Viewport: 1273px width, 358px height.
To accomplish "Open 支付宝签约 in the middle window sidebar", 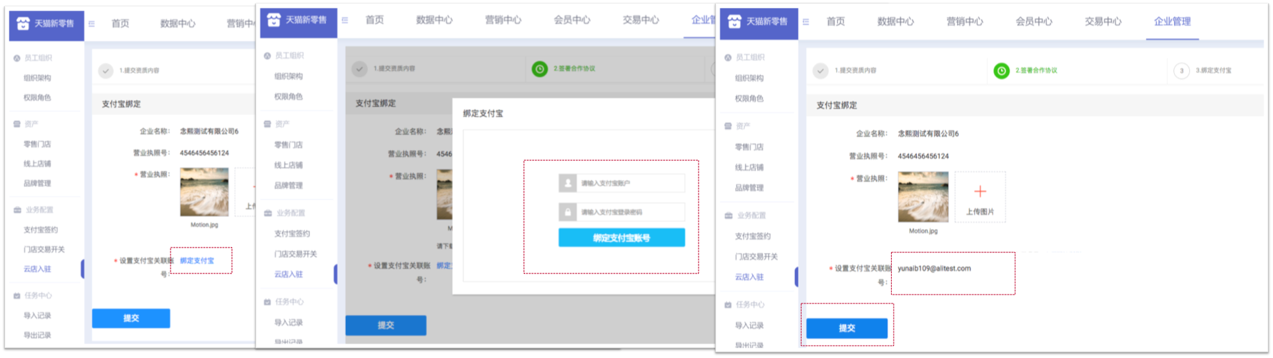I will pyautogui.click(x=292, y=233).
